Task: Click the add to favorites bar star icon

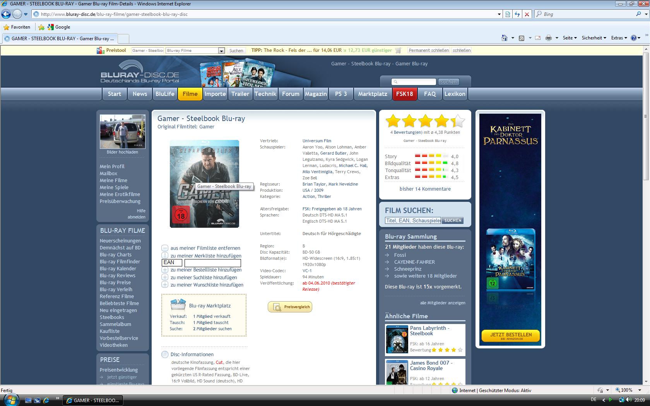Action: [41, 27]
